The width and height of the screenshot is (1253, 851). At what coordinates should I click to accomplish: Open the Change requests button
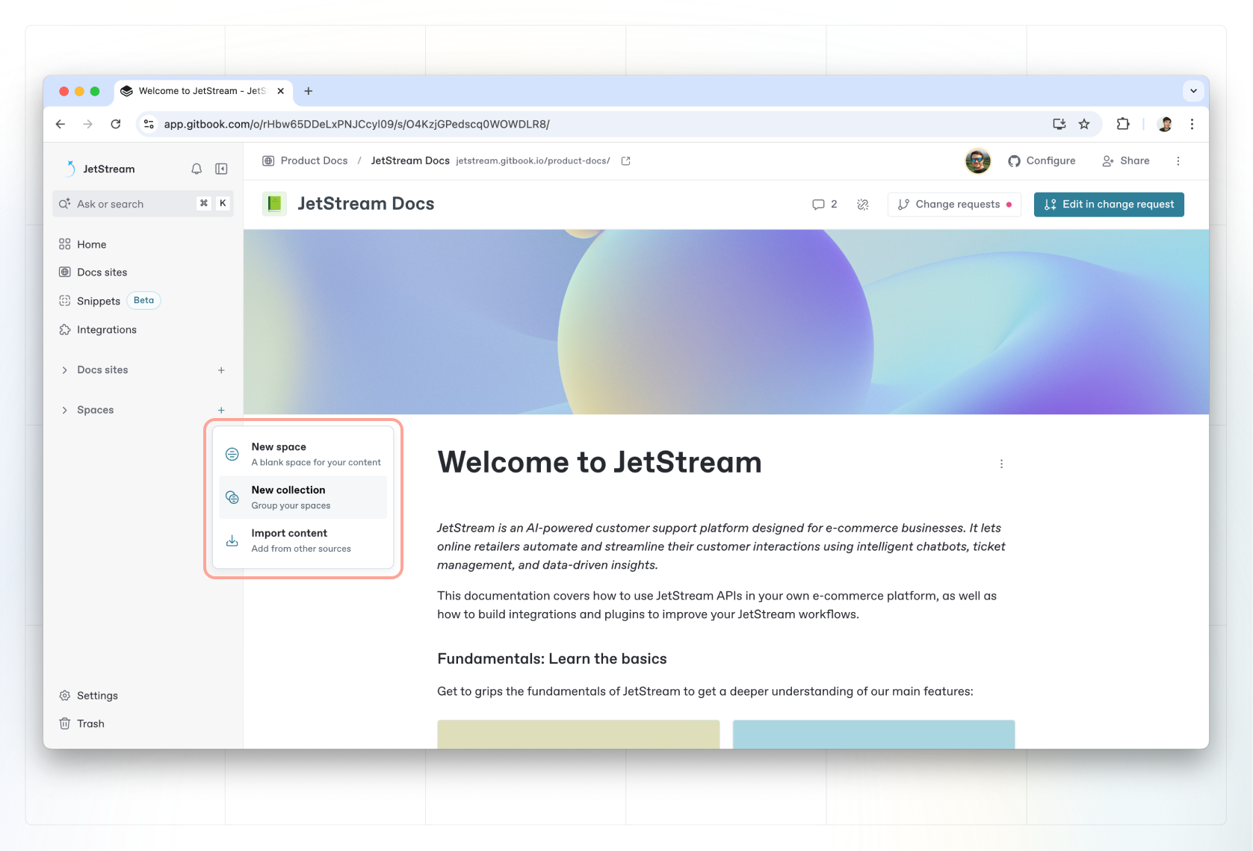pyautogui.click(x=954, y=205)
